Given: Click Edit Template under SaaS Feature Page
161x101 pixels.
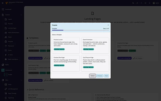Looking at the screenshot, I should [x=49, y=80].
